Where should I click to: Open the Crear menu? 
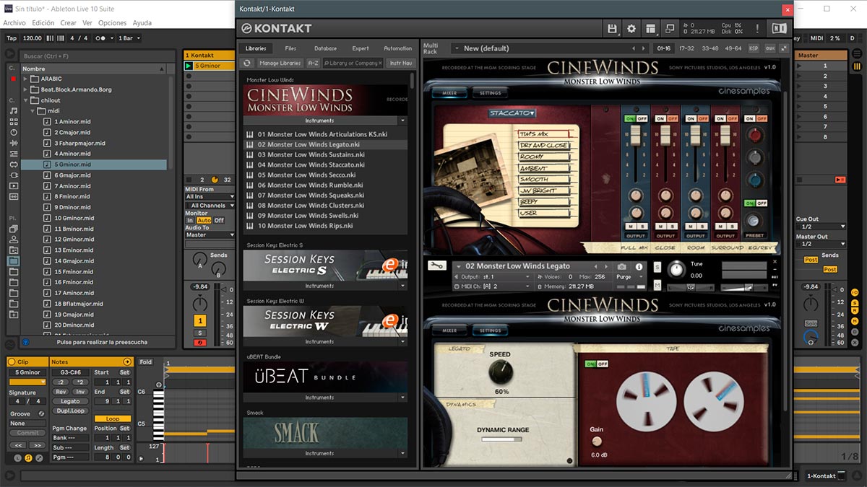pos(69,23)
